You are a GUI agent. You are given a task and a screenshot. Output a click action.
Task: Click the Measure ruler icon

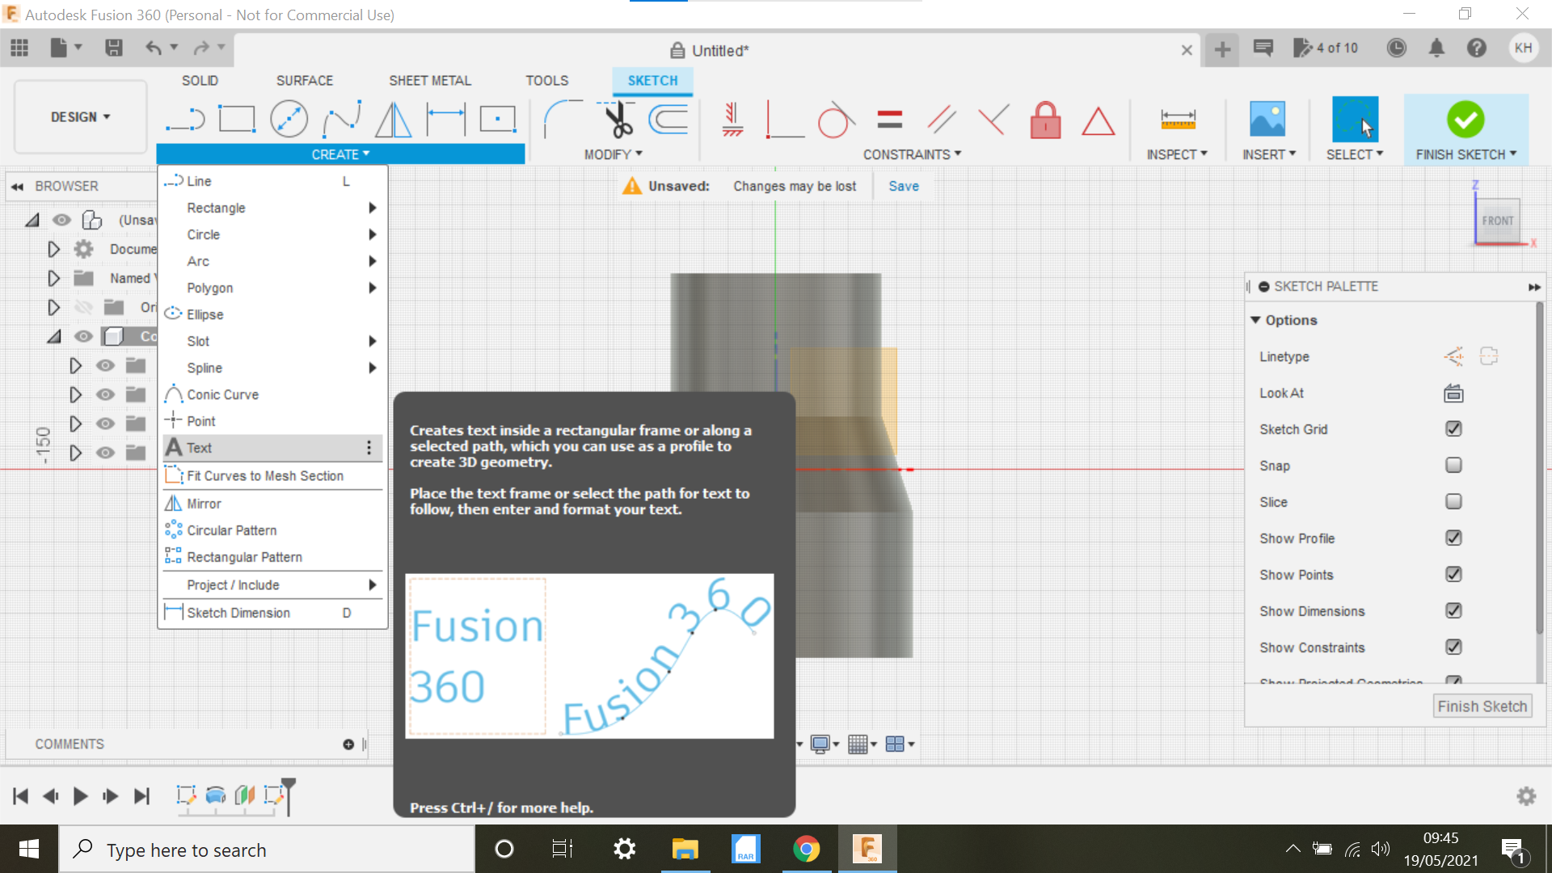click(1178, 120)
